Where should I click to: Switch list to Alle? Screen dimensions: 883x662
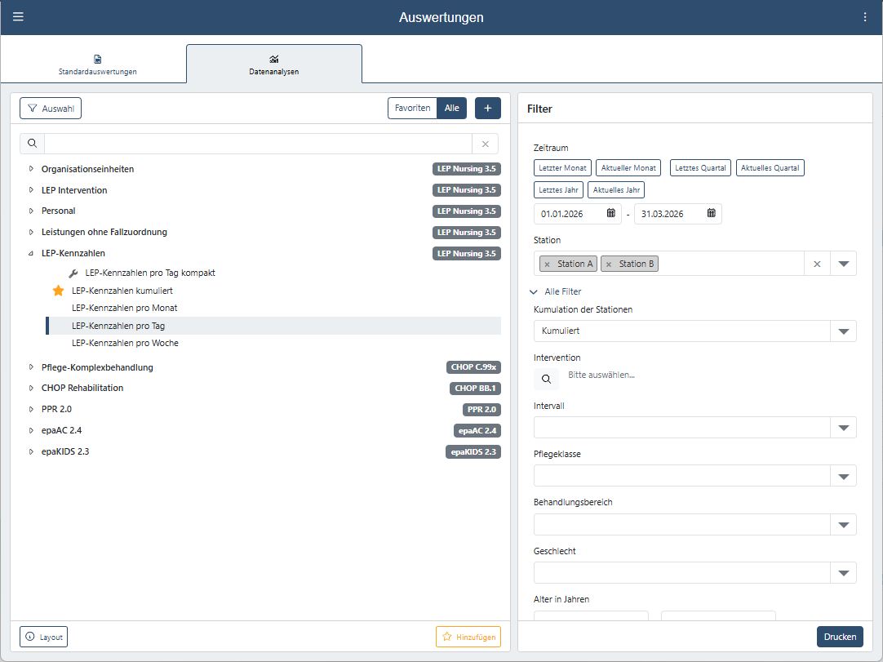click(x=451, y=108)
